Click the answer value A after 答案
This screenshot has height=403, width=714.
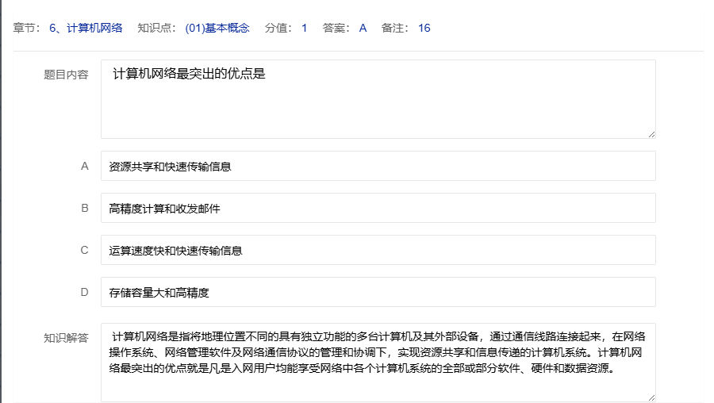pos(363,29)
